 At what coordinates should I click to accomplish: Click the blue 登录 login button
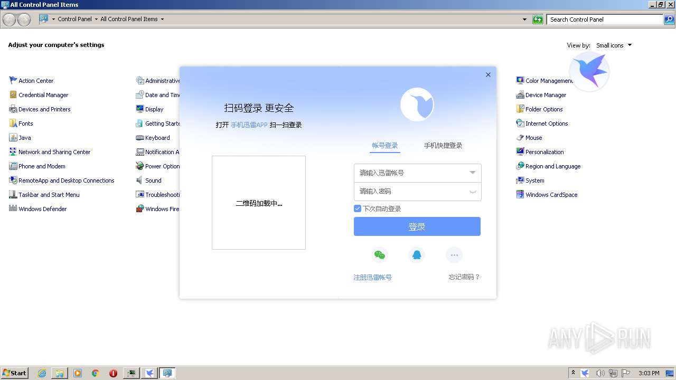417,226
